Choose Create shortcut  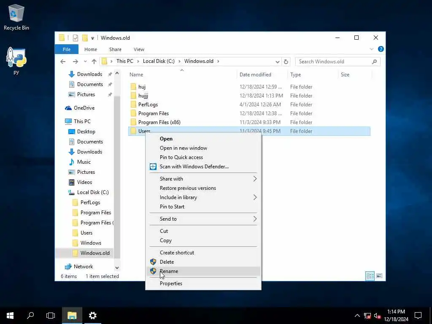[x=203, y=253]
